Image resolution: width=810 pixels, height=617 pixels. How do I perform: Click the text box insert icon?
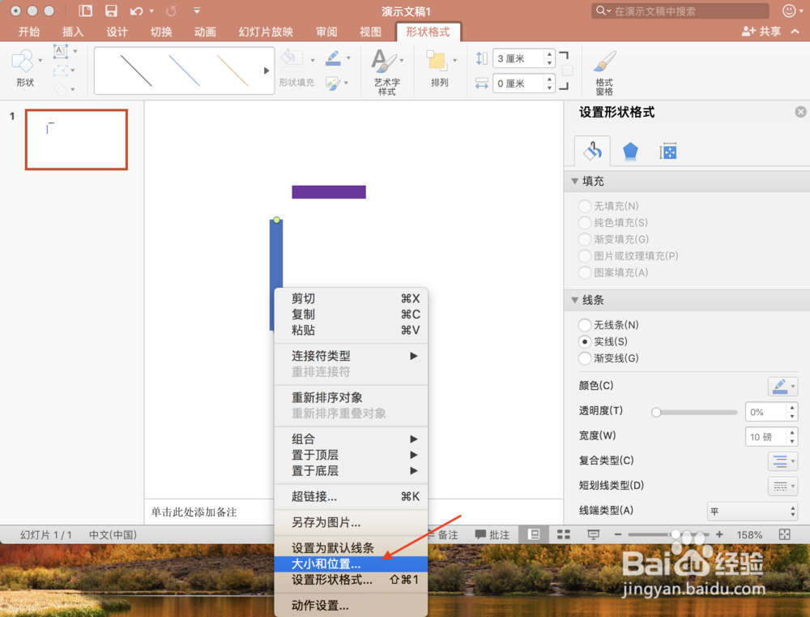61,51
